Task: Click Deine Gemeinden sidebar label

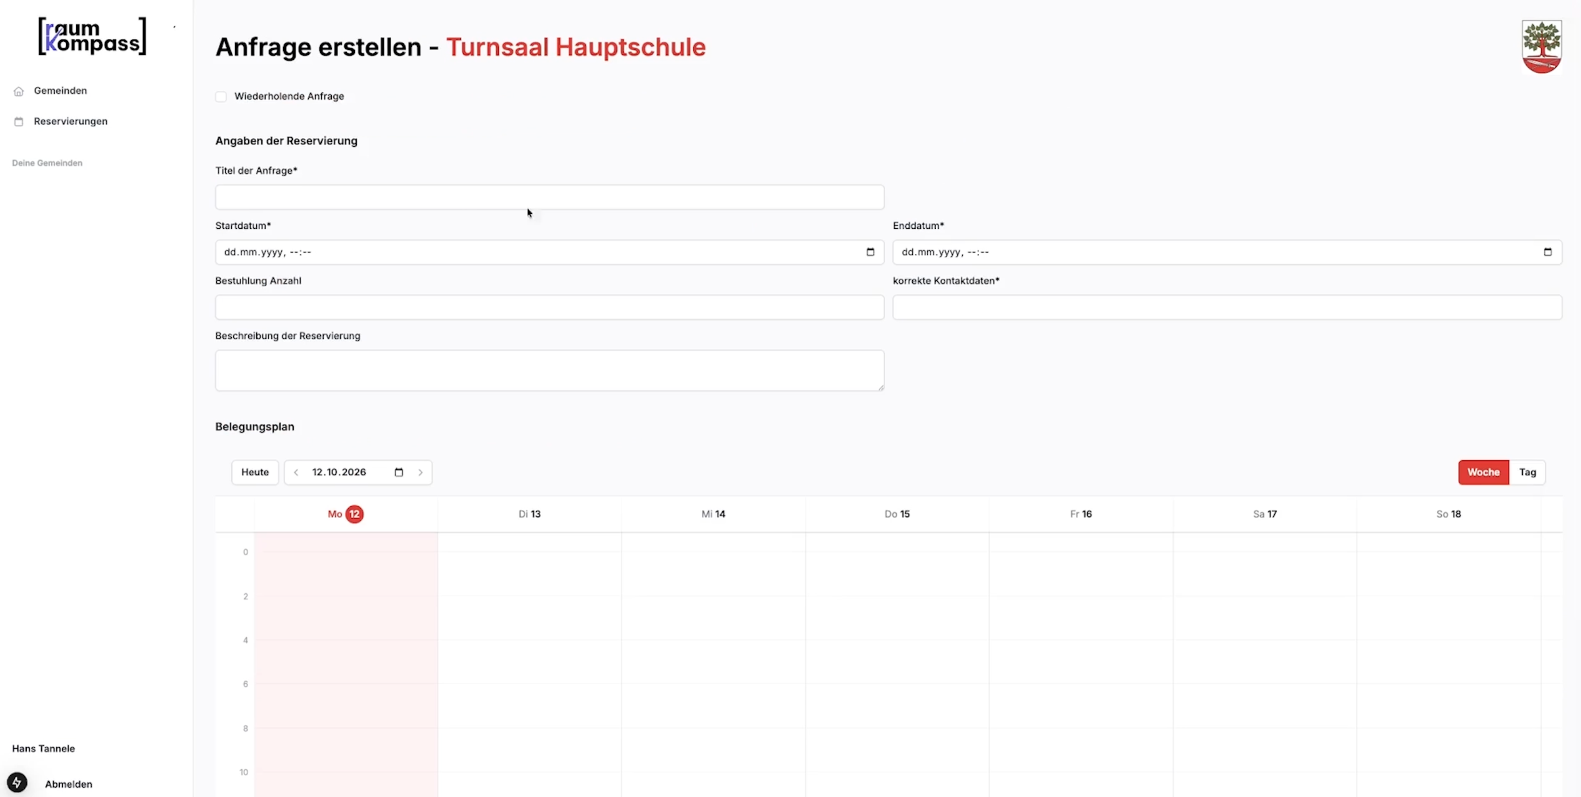Action: (x=47, y=163)
